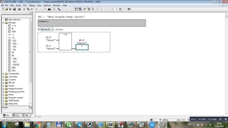Select the --[P]-- positive edge element
This screenshot has width=228, height=128.
15,62
